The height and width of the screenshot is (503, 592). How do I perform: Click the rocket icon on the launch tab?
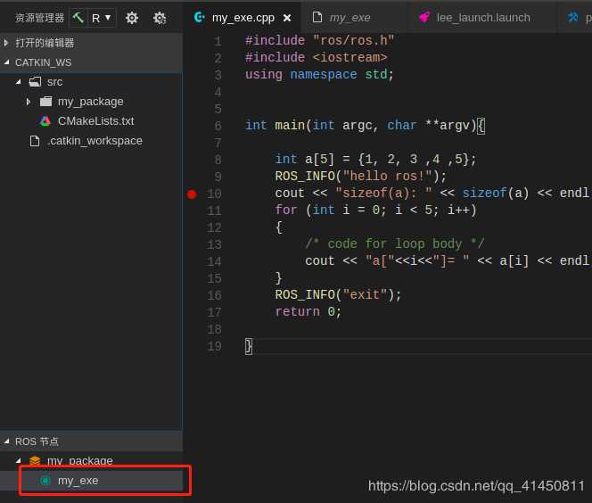424,17
